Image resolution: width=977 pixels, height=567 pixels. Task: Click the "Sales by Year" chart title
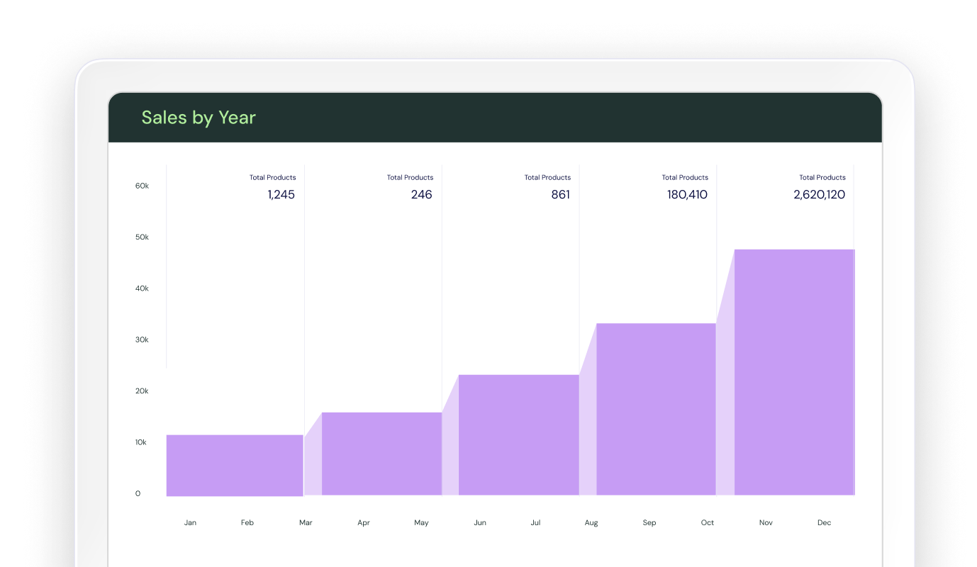click(199, 118)
